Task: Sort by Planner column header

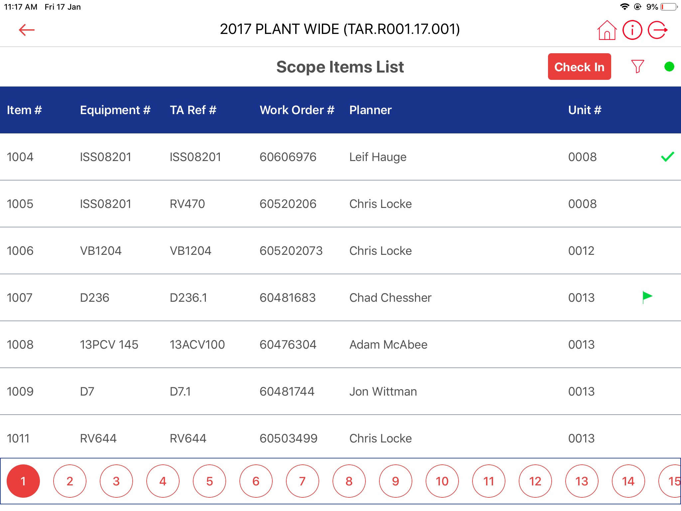Action: pos(370,110)
